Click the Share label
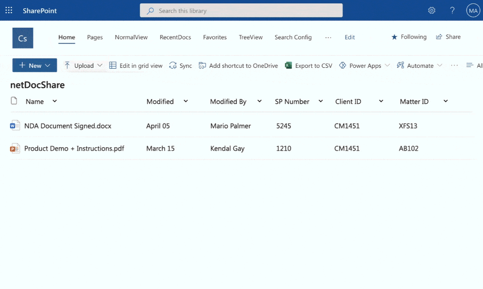483x289 pixels. point(453,37)
